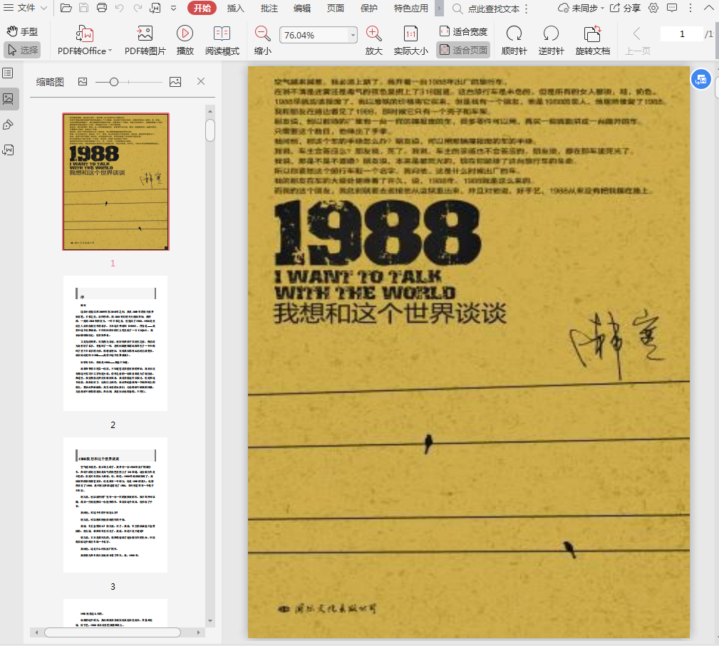Viewport: 719px width, 646px height.
Task: Close the 缩略图 thumbnail panel
Action: [201, 81]
